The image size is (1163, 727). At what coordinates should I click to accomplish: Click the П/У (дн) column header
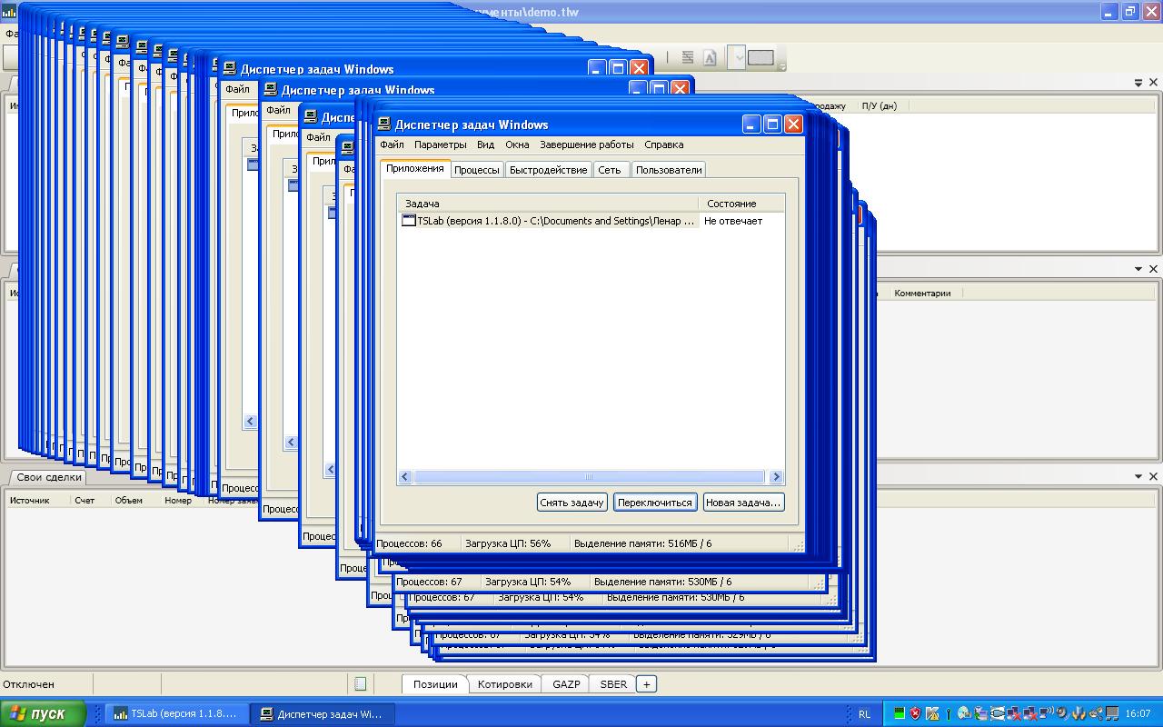[x=879, y=105]
